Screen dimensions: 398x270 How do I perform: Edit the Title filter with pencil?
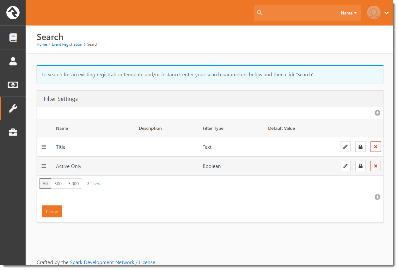click(345, 147)
